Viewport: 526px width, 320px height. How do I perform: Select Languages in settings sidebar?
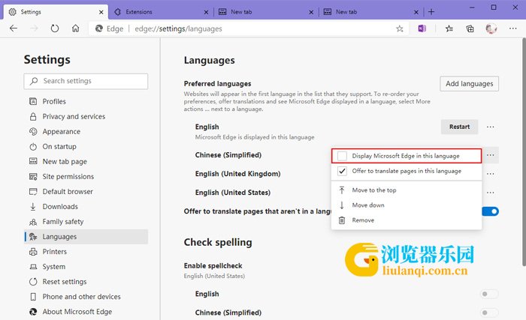(86, 237)
